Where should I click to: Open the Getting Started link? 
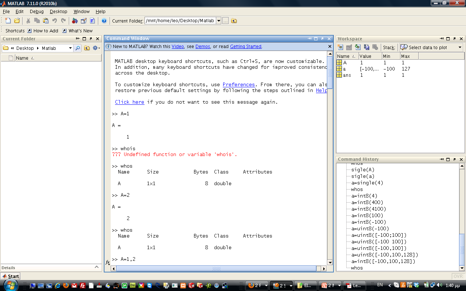point(246,47)
